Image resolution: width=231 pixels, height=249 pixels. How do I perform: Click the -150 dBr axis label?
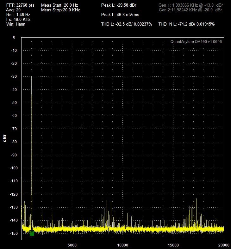coord(14,234)
